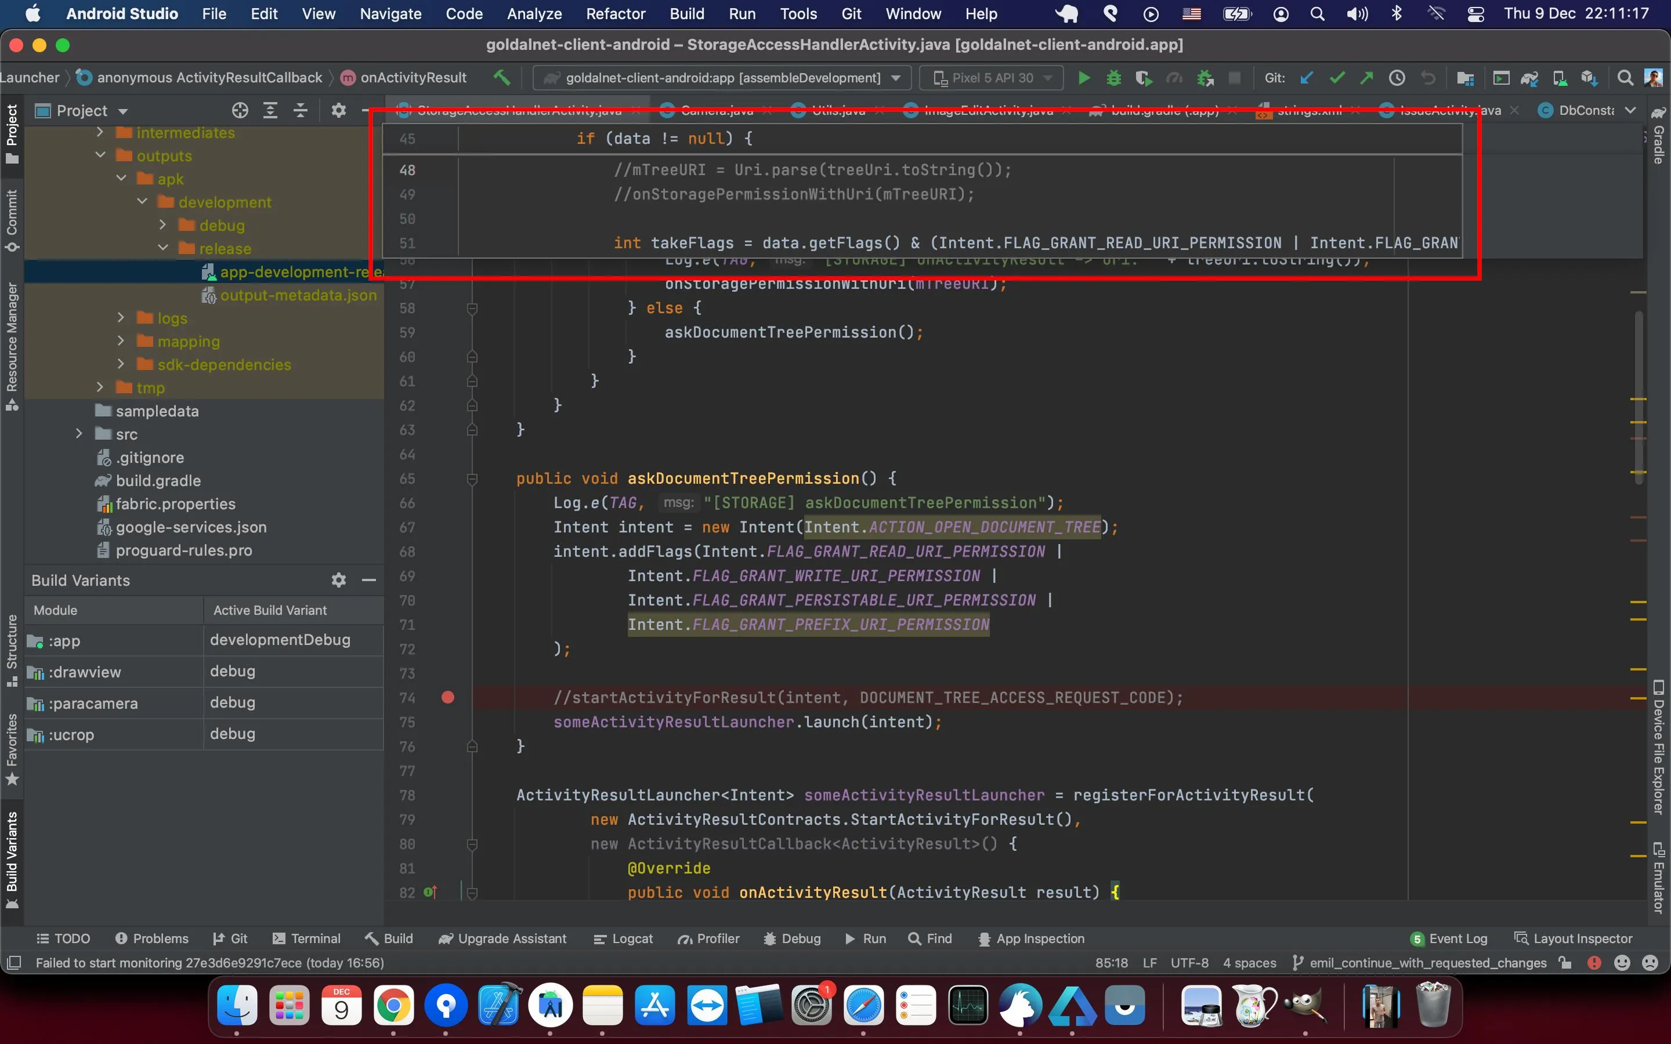This screenshot has width=1671, height=1044.
Task: Toggle breakpoint on line 74
Action: [447, 697]
